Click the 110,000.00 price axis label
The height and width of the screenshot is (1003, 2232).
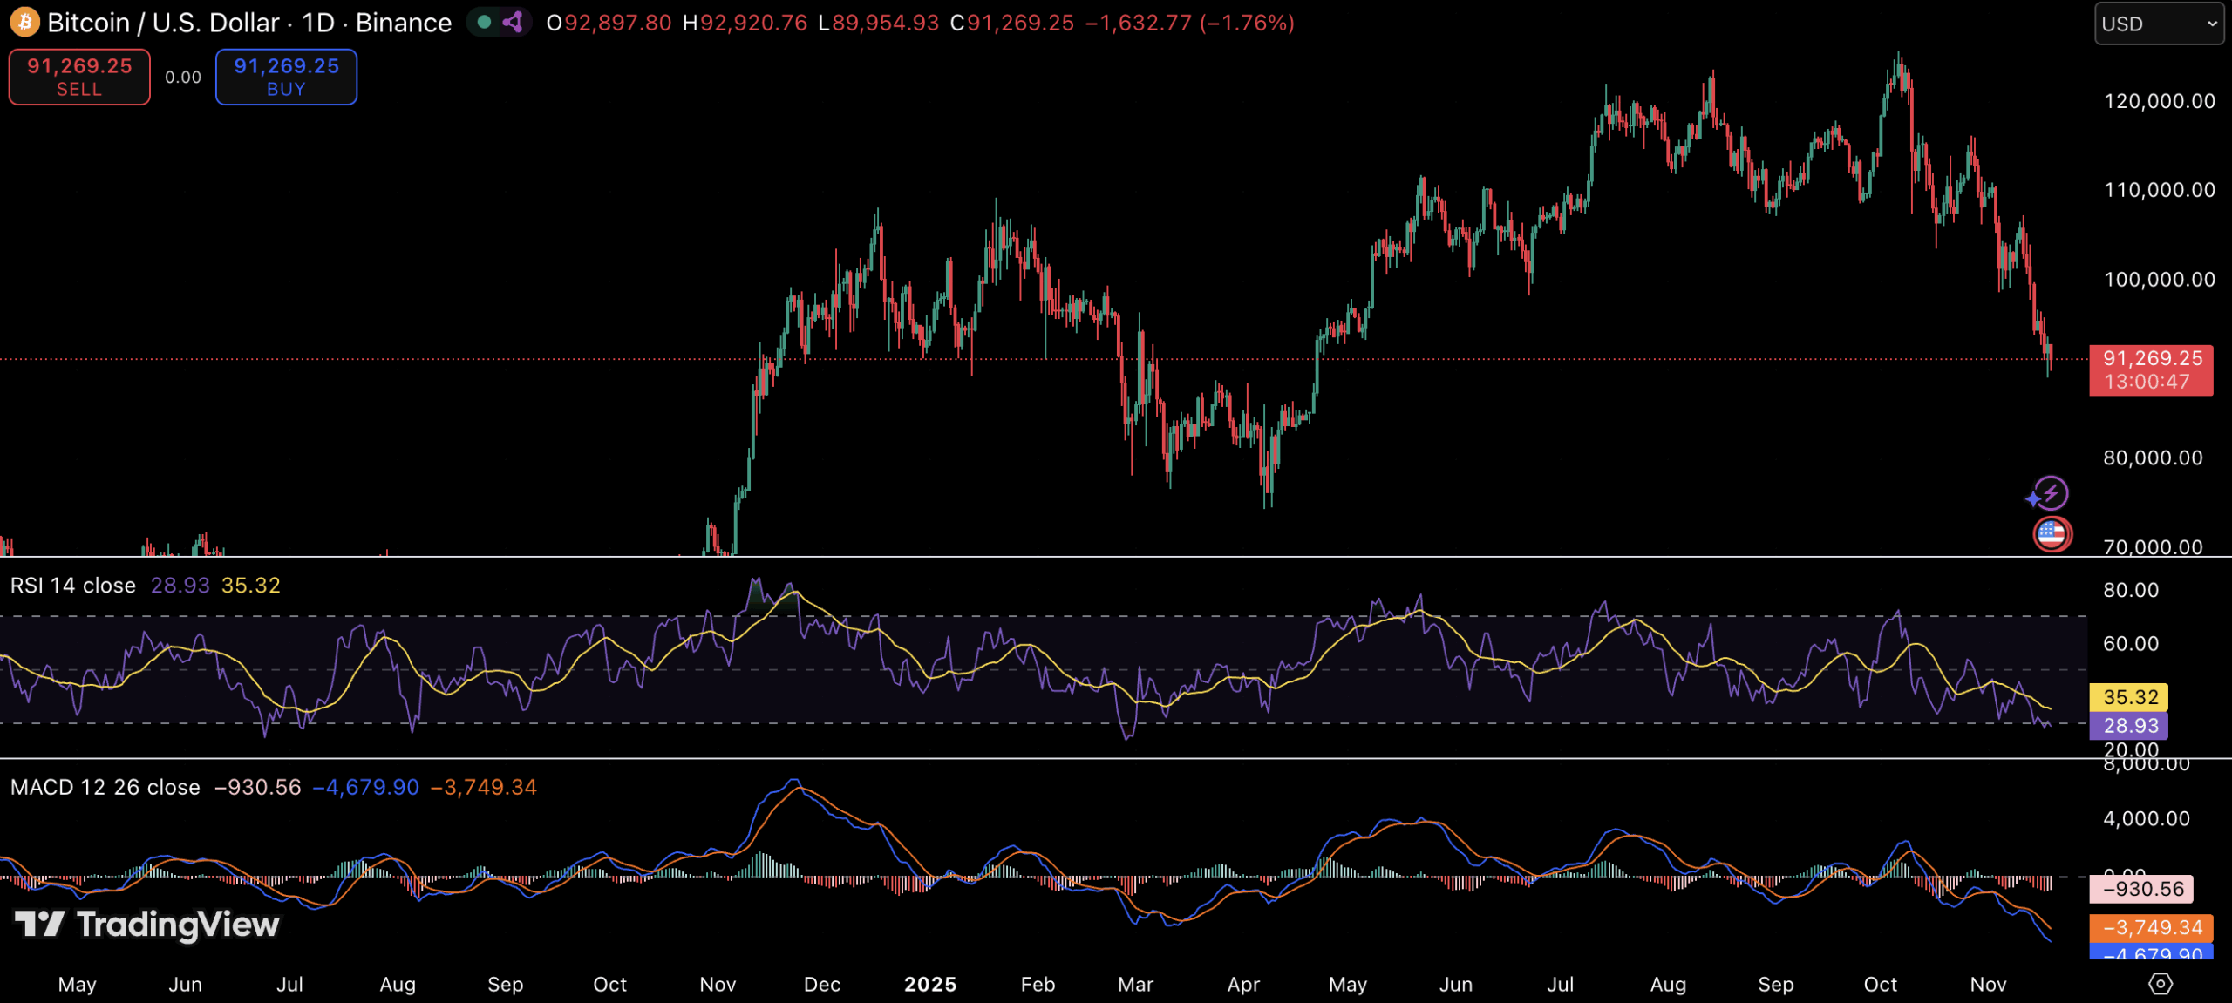[2160, 190]
